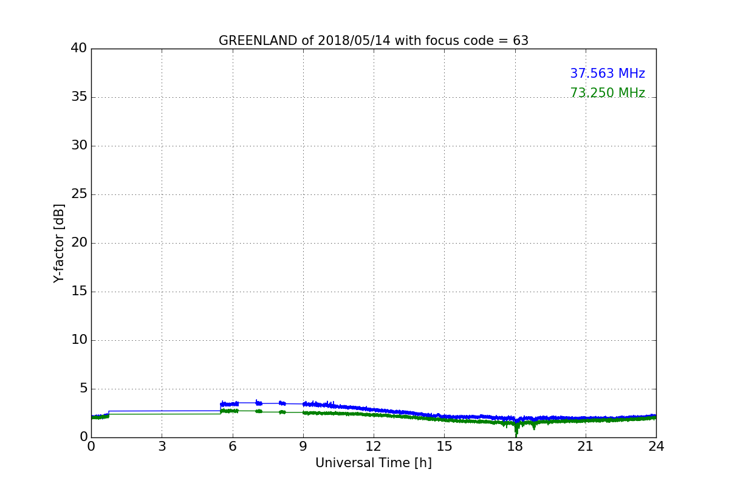
Task: Click x-axis tick label 21
Action: click(x=586, y=447)
